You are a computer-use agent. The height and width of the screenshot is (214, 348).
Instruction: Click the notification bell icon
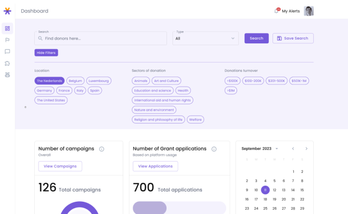tap(277, 11)
